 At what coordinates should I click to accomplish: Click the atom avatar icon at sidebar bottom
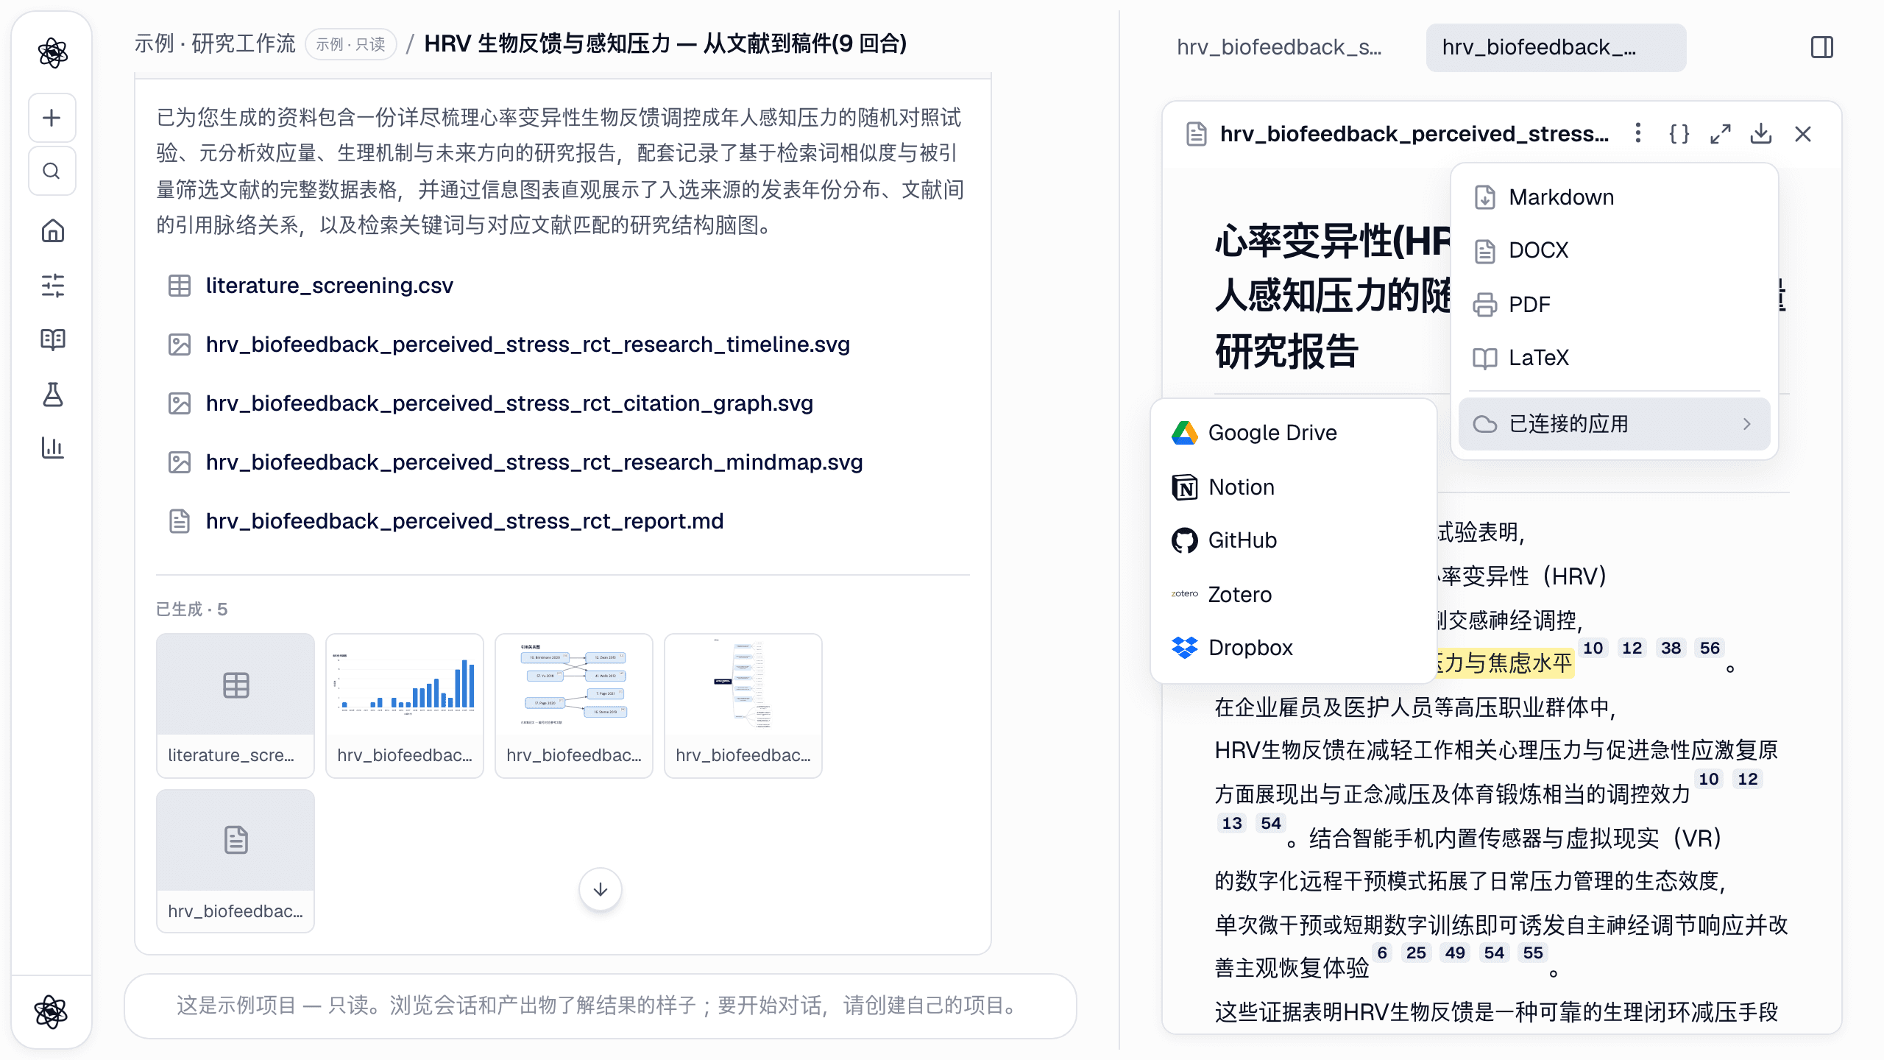click(51, 1011)
